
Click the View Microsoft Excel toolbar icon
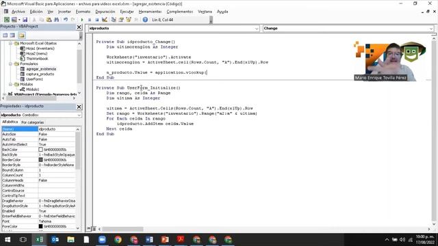[6, 20]
